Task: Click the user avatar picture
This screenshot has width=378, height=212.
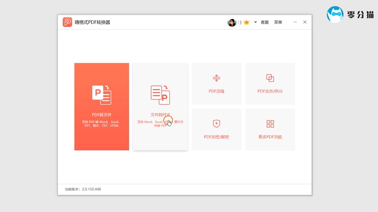Action: [x=232, y=22]
